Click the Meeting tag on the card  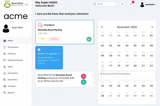[x=54, y=39]
